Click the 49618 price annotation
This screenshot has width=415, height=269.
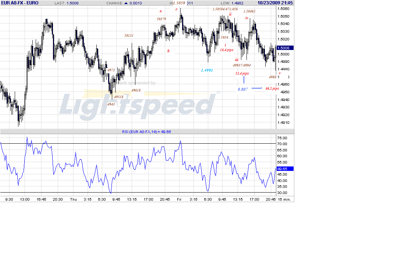click(136, 90)
